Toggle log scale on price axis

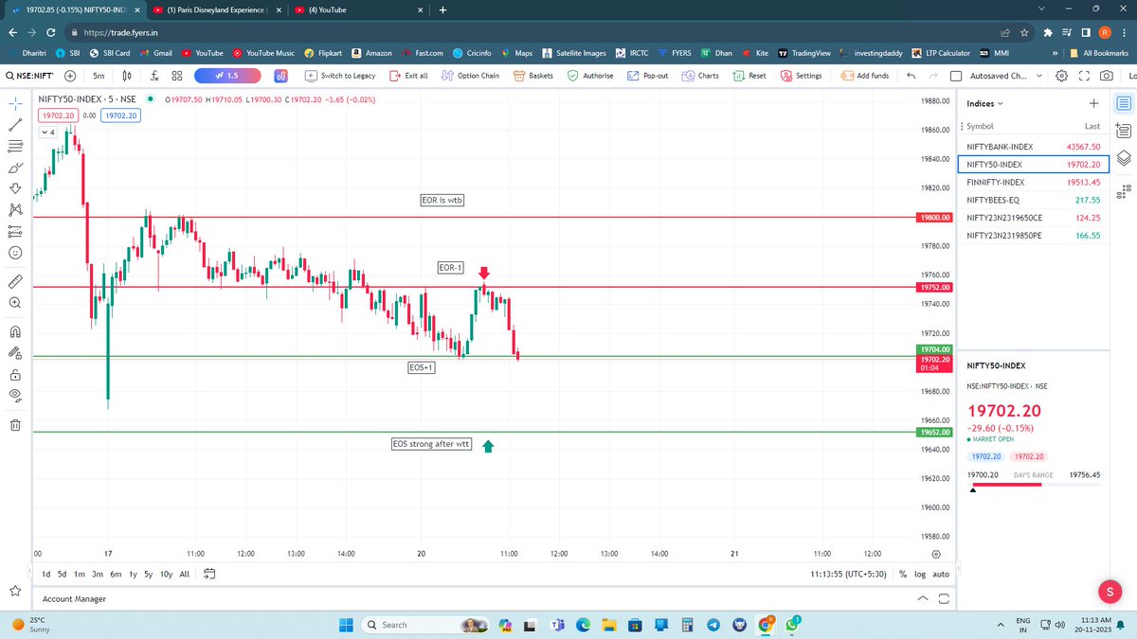pyautogui.click(x=920, y=574)
